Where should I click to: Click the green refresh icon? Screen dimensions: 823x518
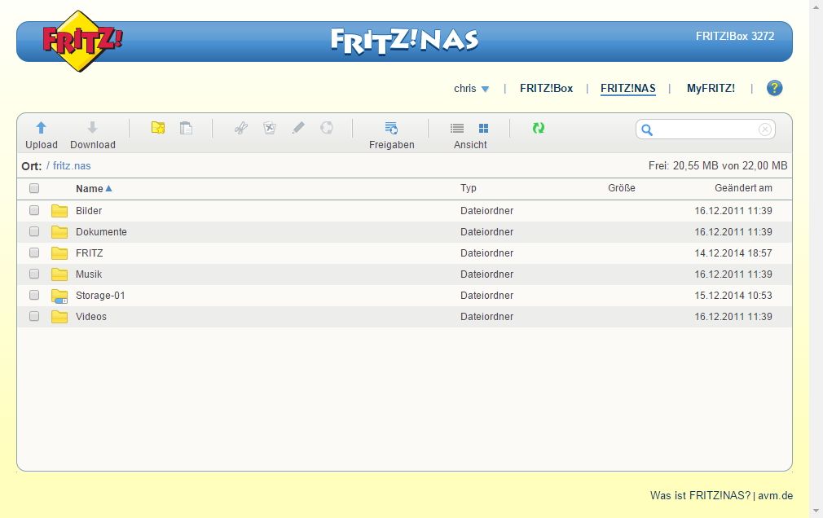click(538, 128)
